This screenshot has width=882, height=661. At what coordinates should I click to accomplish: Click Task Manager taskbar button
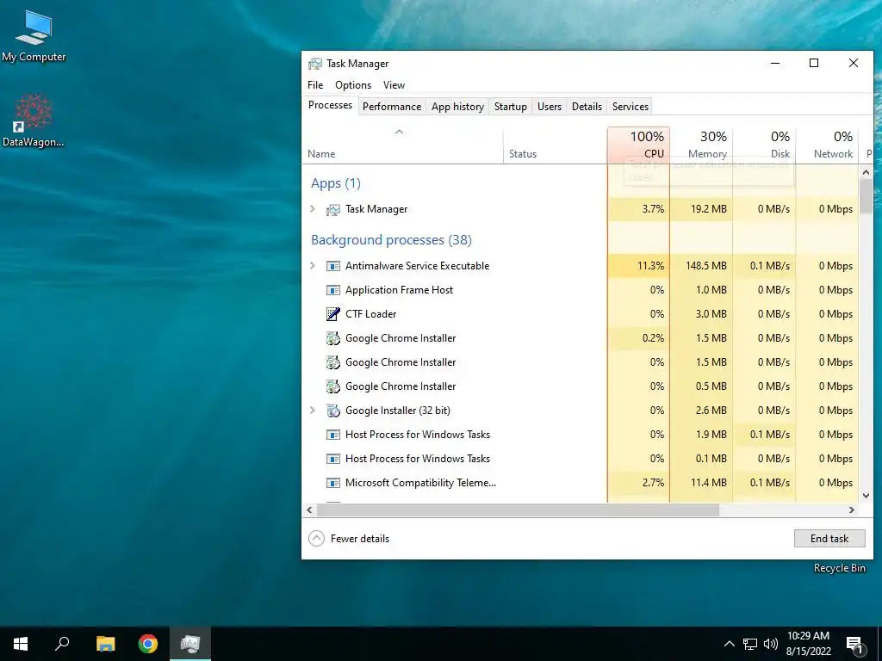(190, 644)
